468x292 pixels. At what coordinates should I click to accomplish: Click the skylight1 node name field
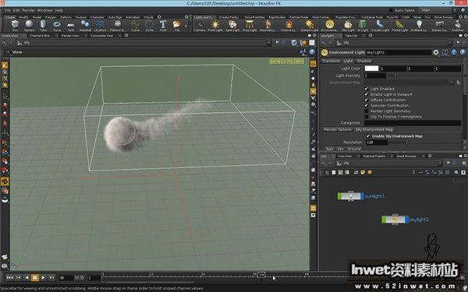[x=399, y=52]
